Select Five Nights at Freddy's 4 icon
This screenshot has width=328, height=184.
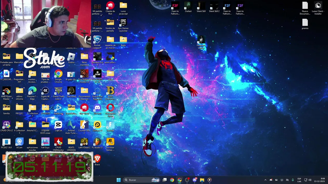coord(84,76)
